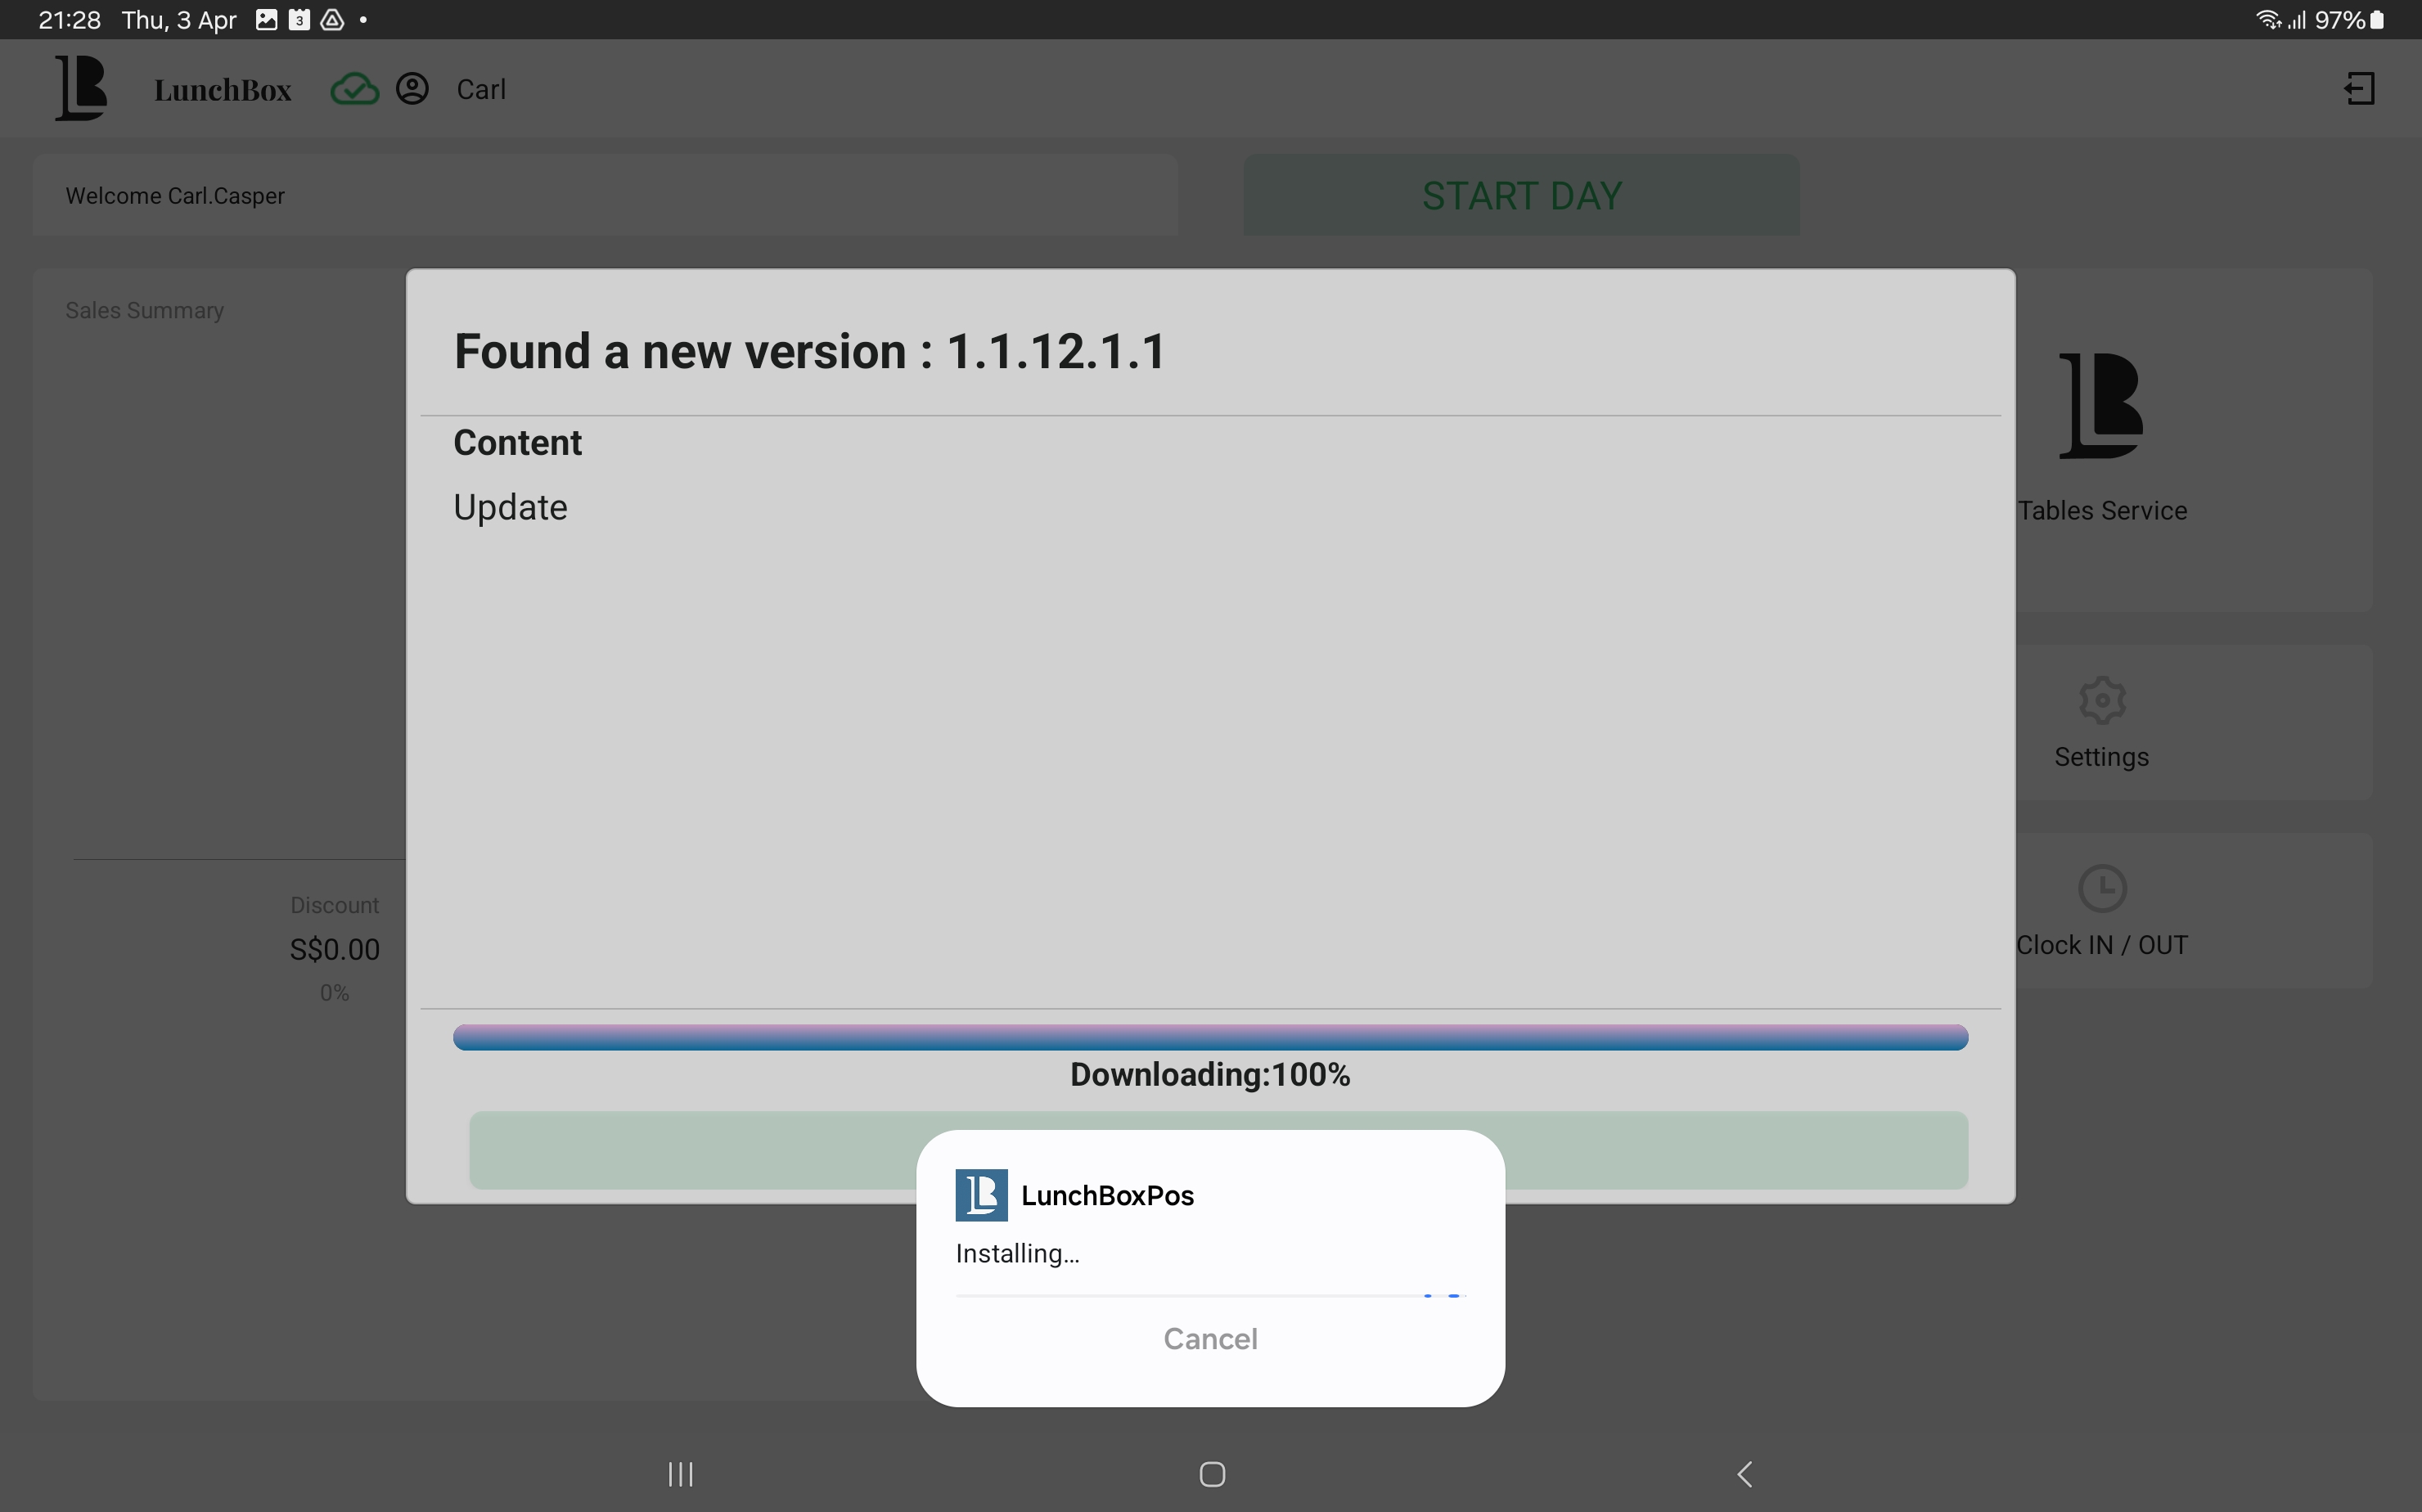The height and width of the screenshot is (1512, 2422).
Task: Click the 'Found a new version : 1.1.12.1.1' title
Action: 810,352
